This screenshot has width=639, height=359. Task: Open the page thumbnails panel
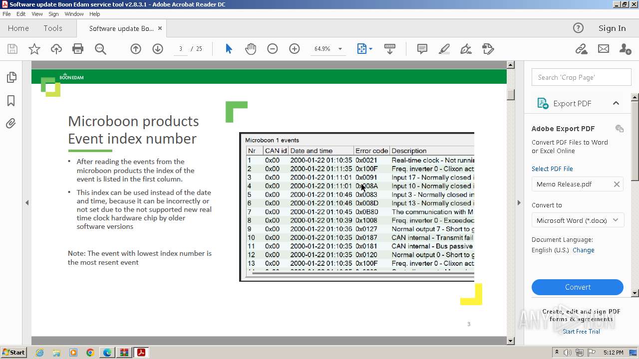[x=11, y=77]
